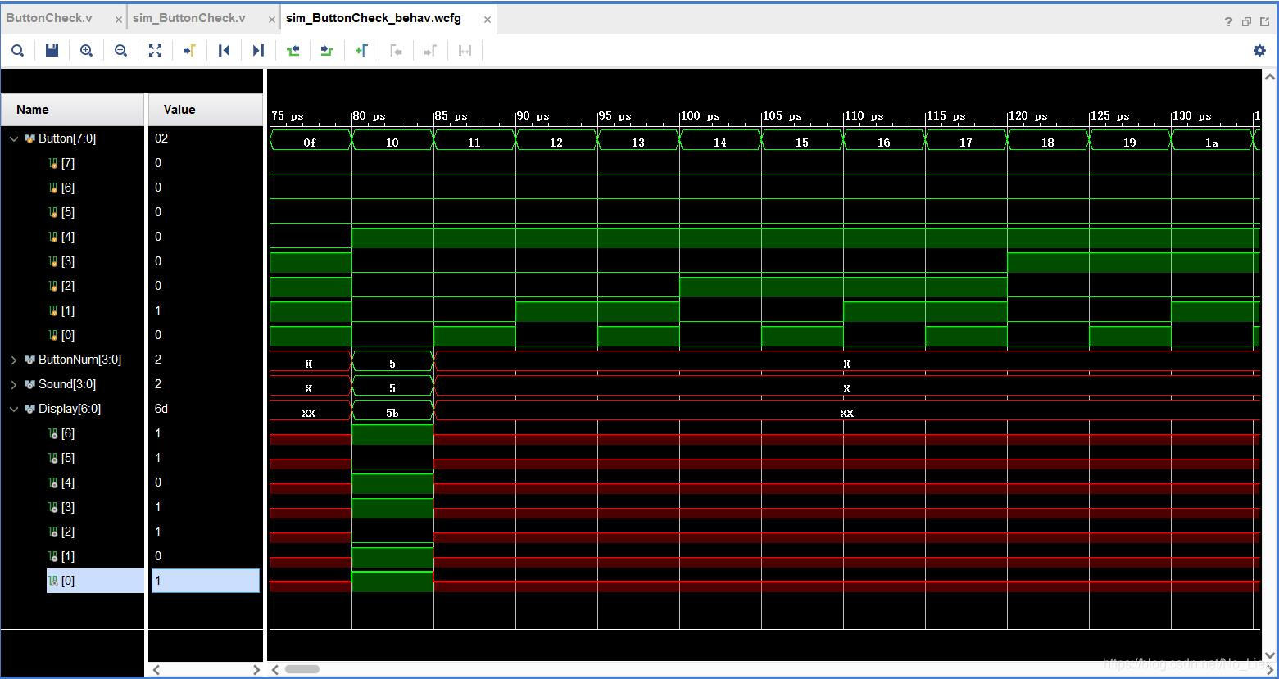Click the waveform vertical scroll-up arrow
Viewport: 1279px width, 679px height.
pyautogui.click(x=1269, y=76)
